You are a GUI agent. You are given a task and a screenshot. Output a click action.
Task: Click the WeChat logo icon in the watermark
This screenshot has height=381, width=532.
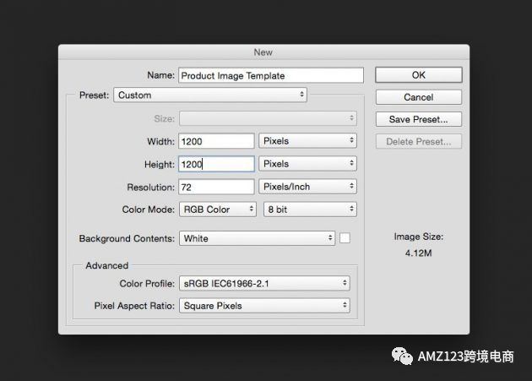pos(402,357)
